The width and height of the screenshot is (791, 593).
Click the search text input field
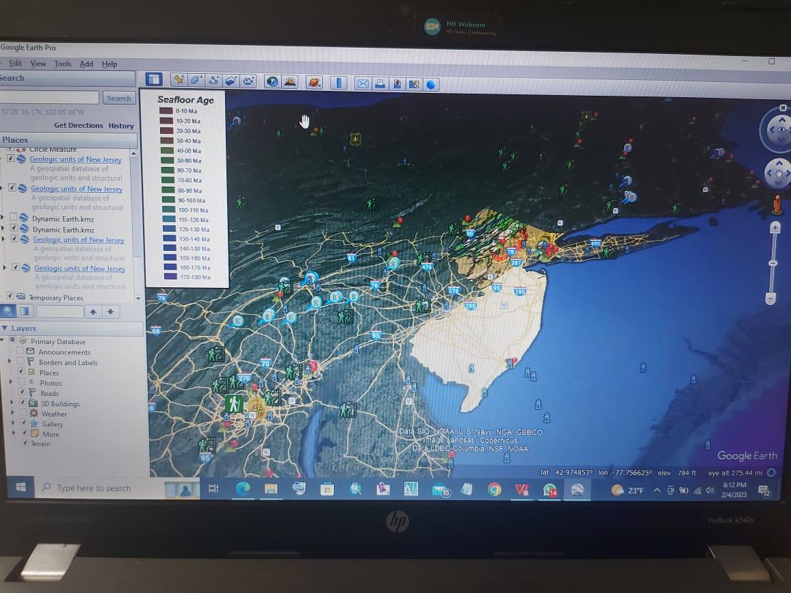coord(49,97)
